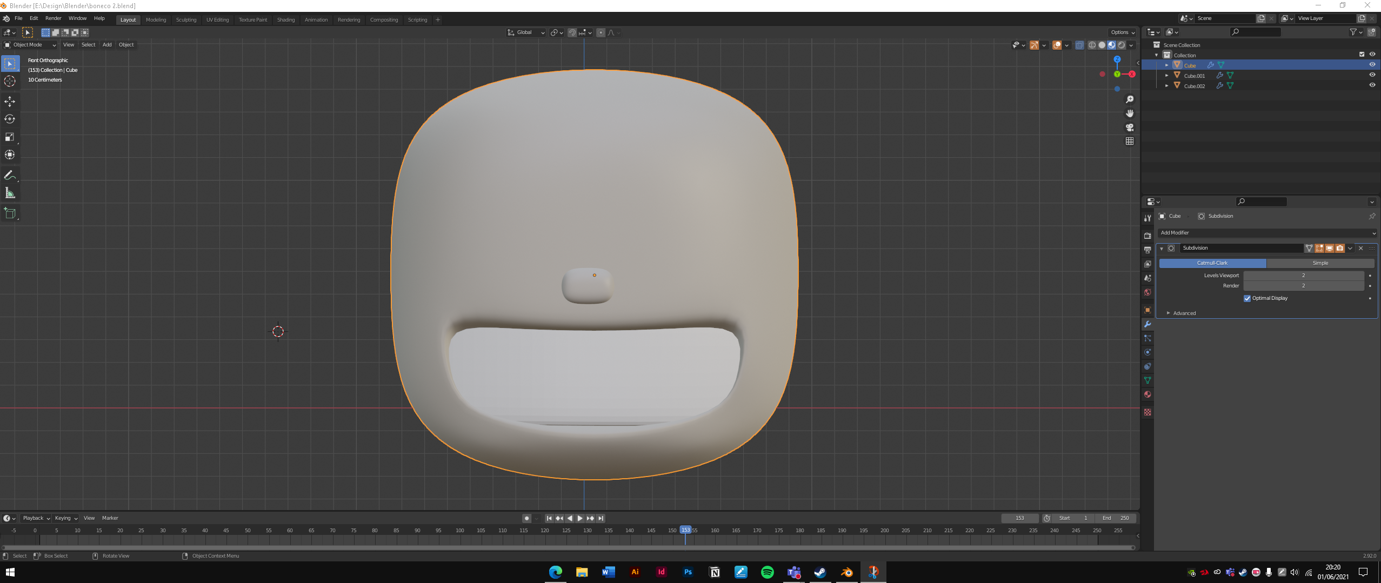1381x583 pixels.
Task: Click the Render levels value field
Action: tap(1304, 286)
